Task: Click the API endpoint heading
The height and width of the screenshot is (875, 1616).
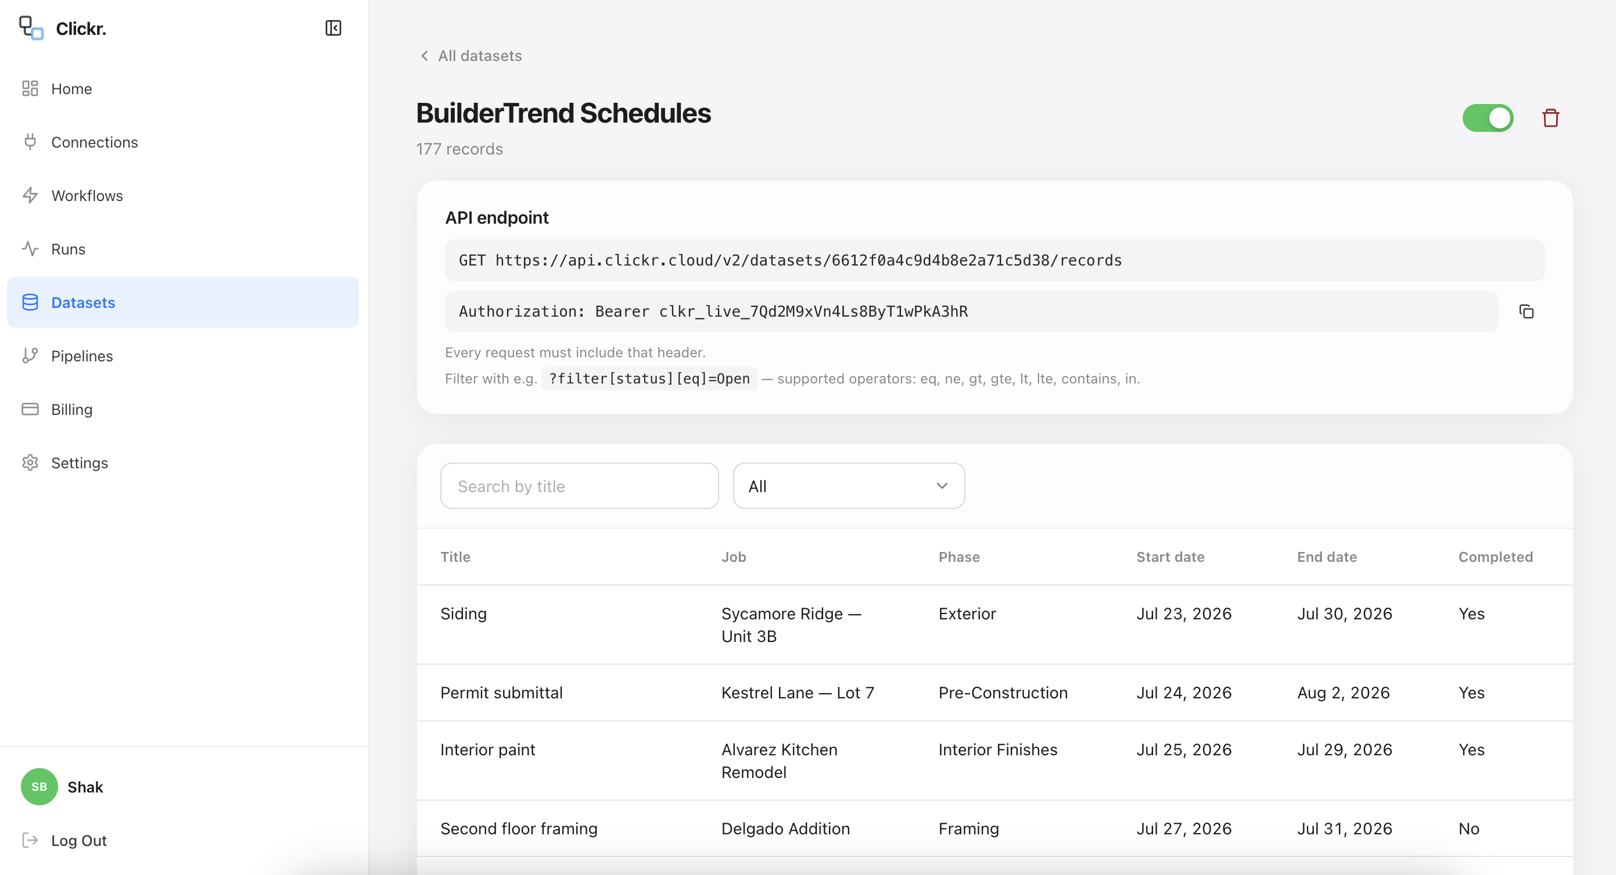Action: coord(497,217)
